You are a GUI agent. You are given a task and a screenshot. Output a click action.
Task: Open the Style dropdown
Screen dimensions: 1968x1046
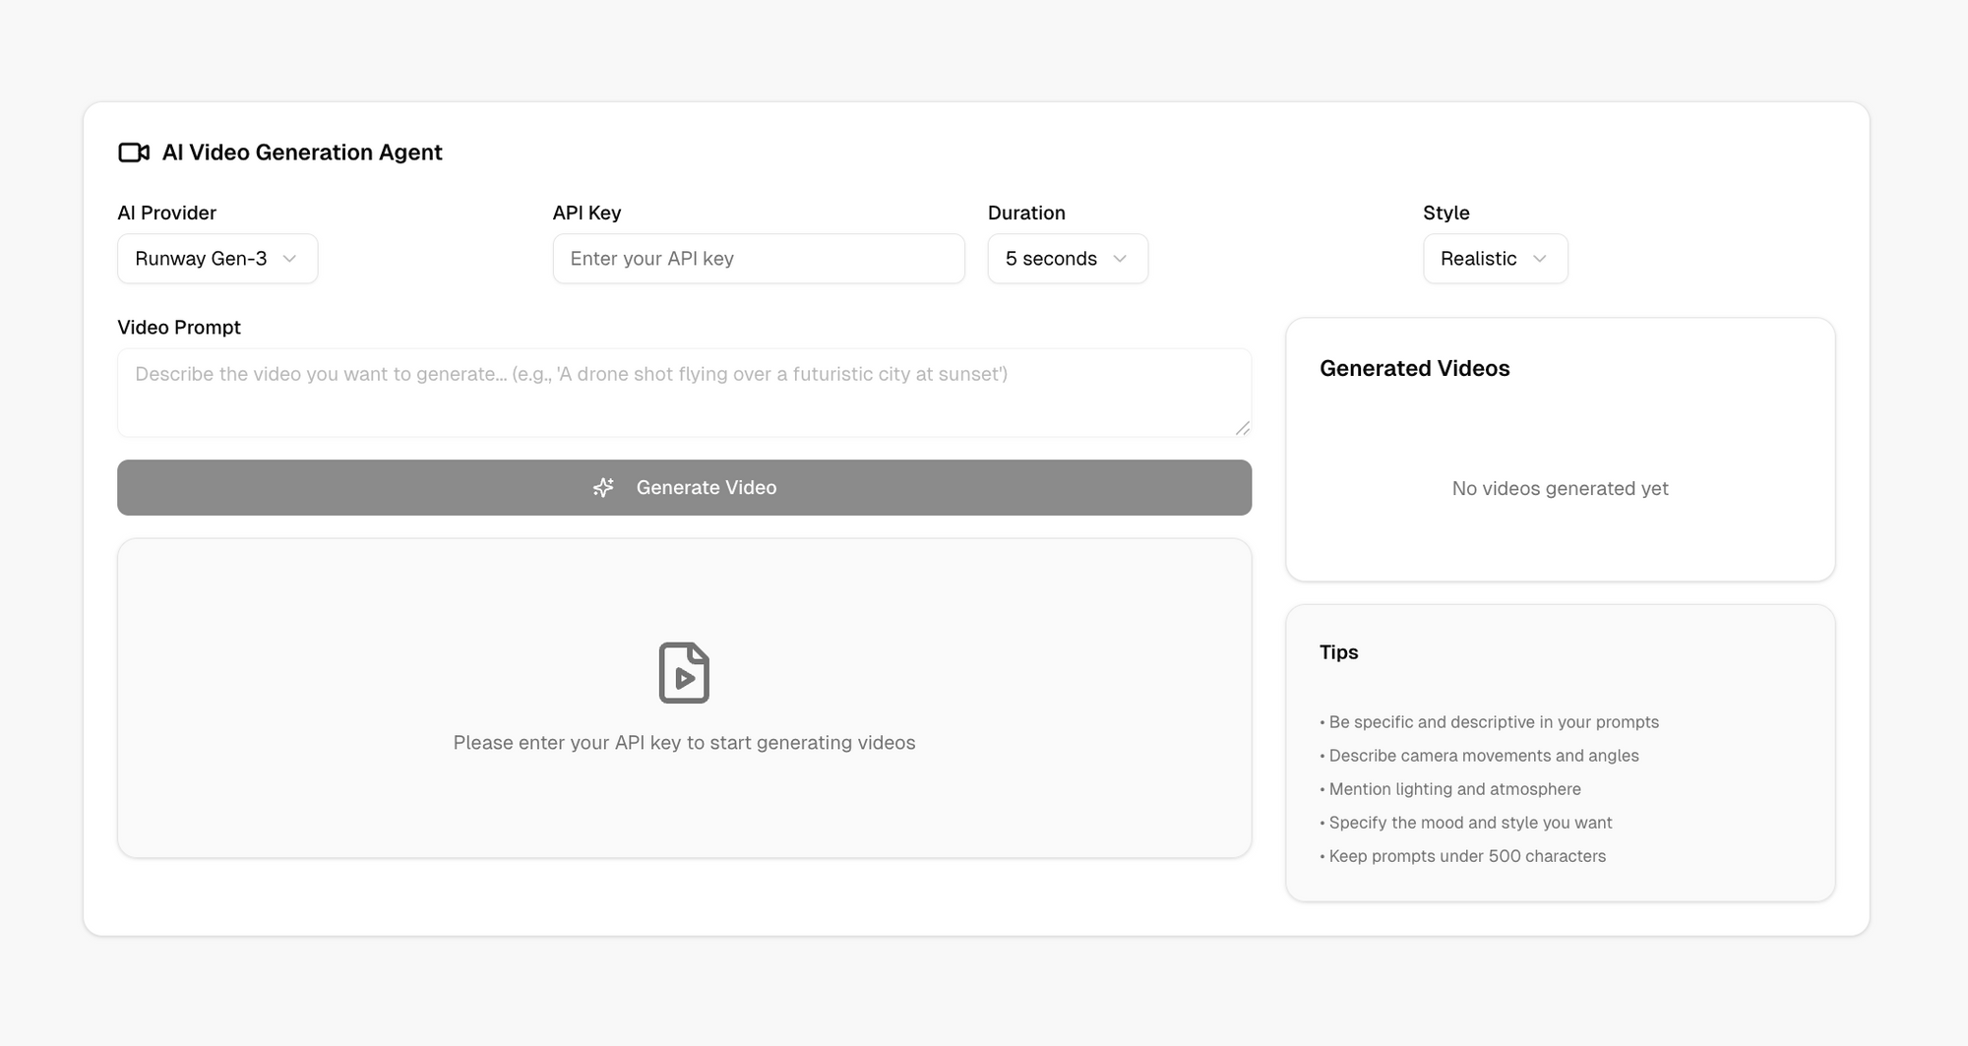pyautogui.click(x=1495, y=259)
